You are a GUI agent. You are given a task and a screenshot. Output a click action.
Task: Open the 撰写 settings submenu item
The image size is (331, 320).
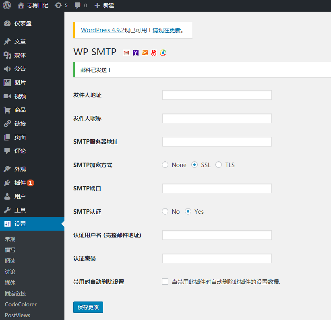click(x=10, y=250)
